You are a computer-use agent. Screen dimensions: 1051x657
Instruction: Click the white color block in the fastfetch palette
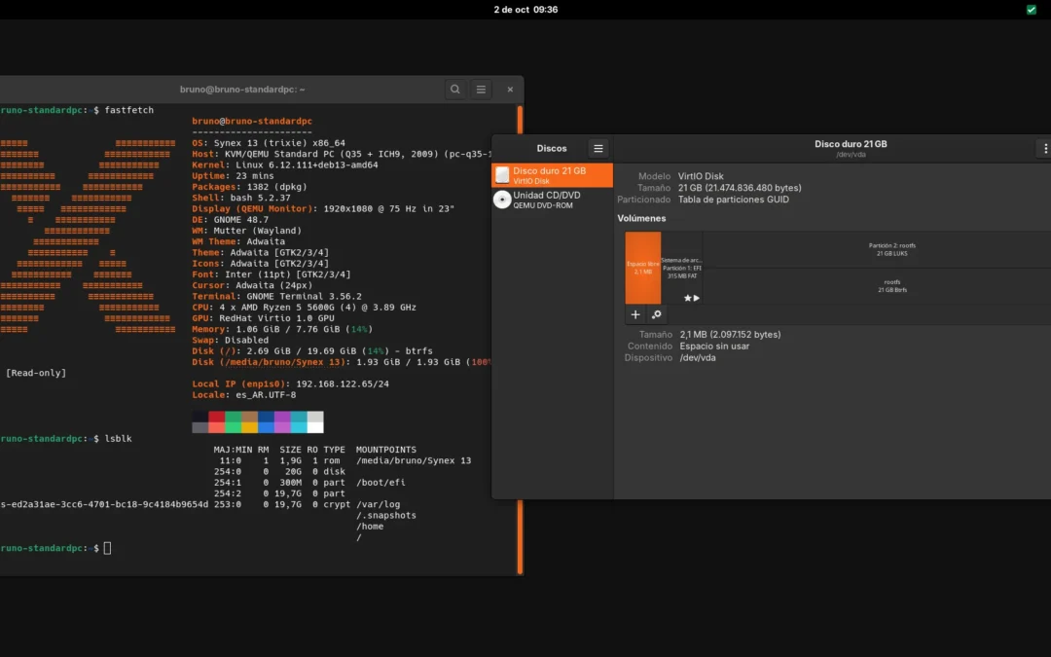315,427
